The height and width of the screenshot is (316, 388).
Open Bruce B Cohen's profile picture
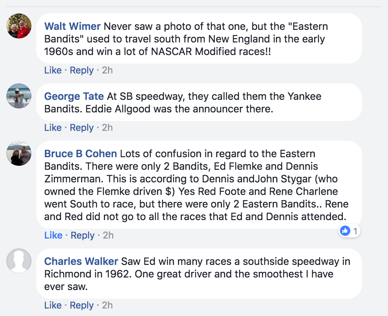[19, 153]
